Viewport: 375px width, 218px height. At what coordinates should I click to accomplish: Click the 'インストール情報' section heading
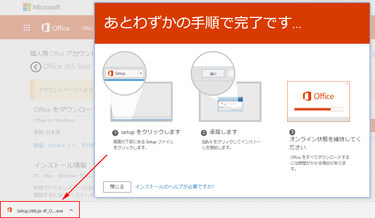pos(60,165)
